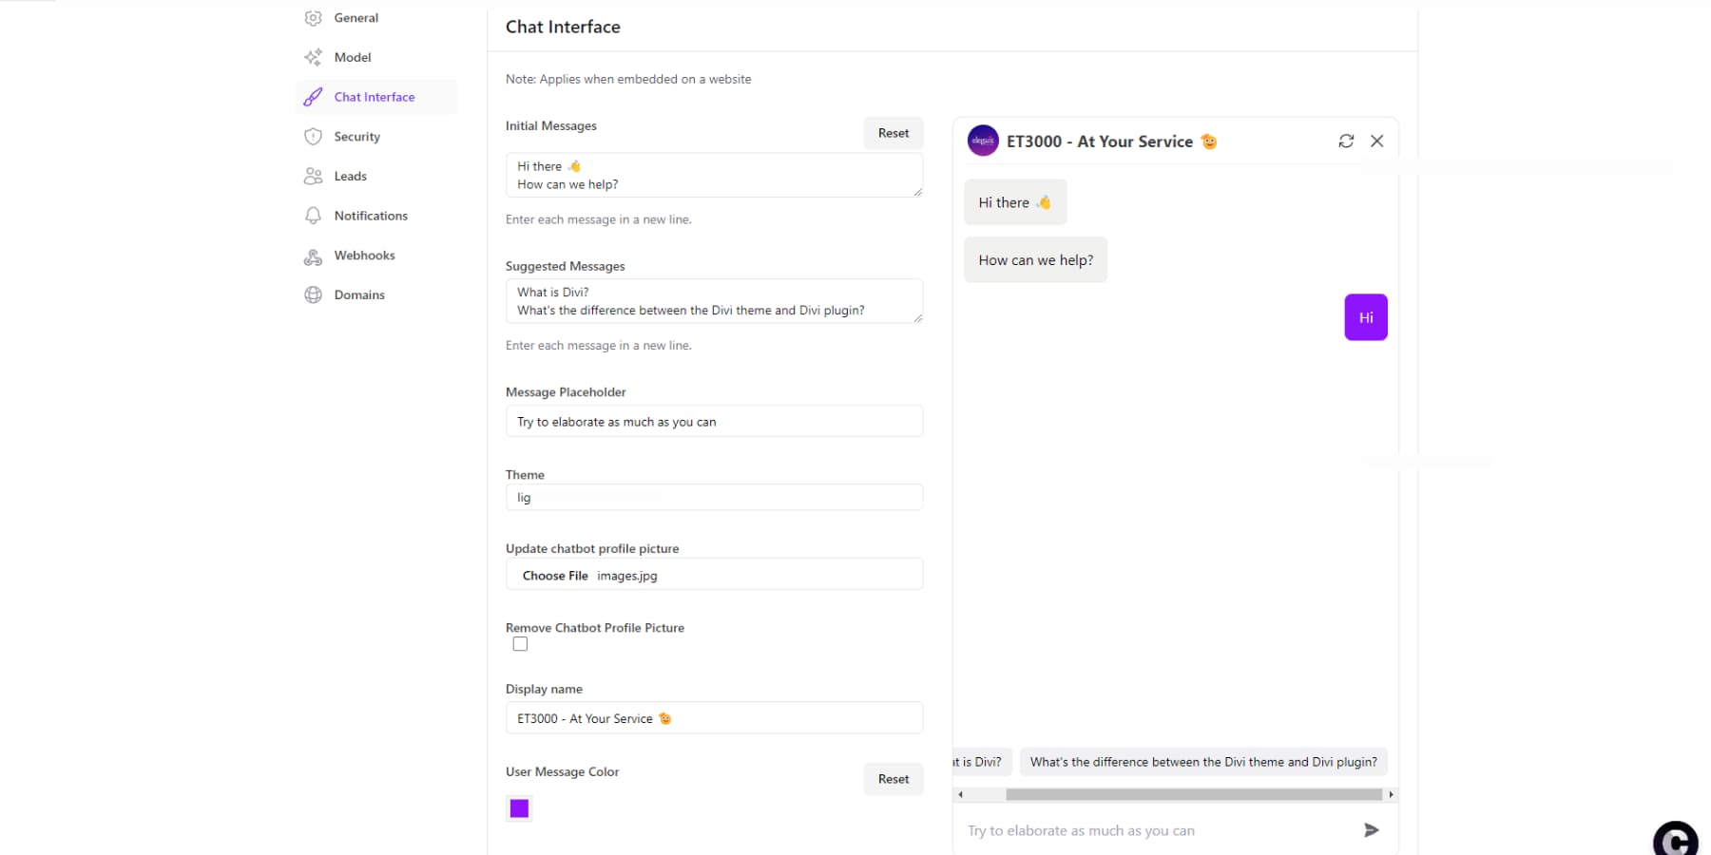The image size is (1711, 855).
Task: Select the Chat Interface tab
Action: pos(374,96)
